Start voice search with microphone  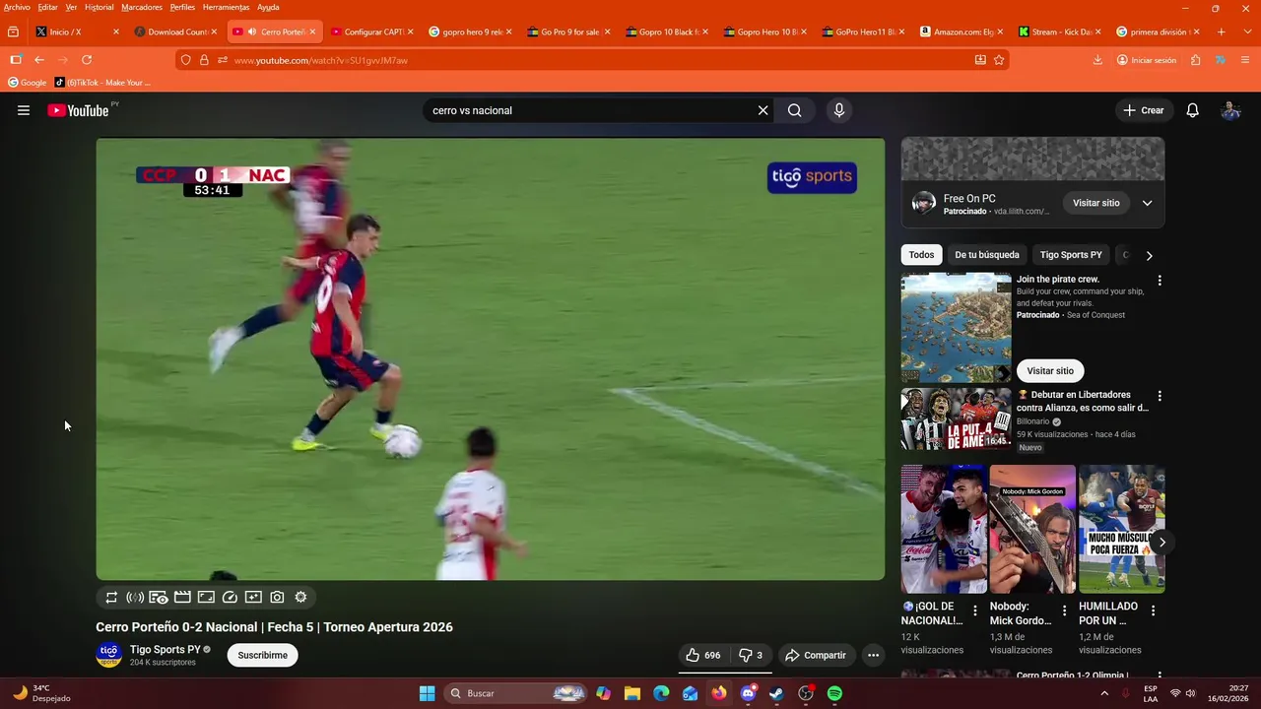839,110
